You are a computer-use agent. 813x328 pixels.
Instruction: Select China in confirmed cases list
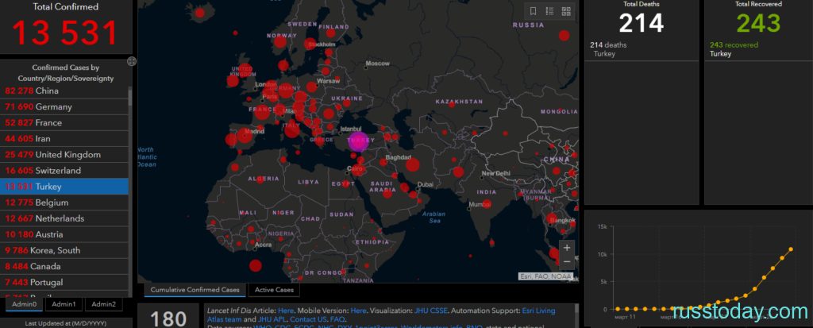pos(64,91)
